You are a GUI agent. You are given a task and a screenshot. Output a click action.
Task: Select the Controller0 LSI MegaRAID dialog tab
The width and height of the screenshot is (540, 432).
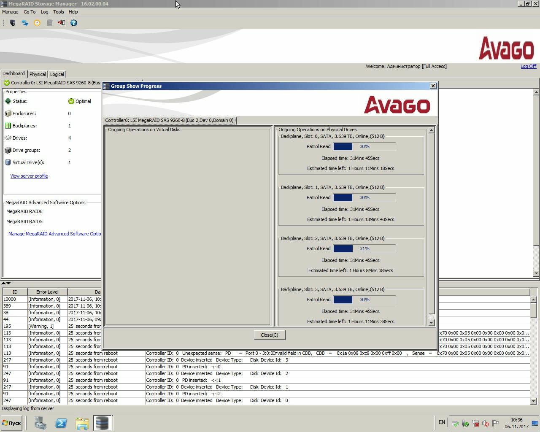coord(169,120)
